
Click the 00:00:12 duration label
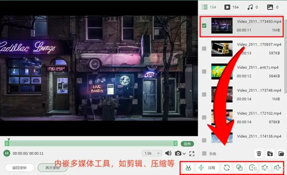coord(244,76)
